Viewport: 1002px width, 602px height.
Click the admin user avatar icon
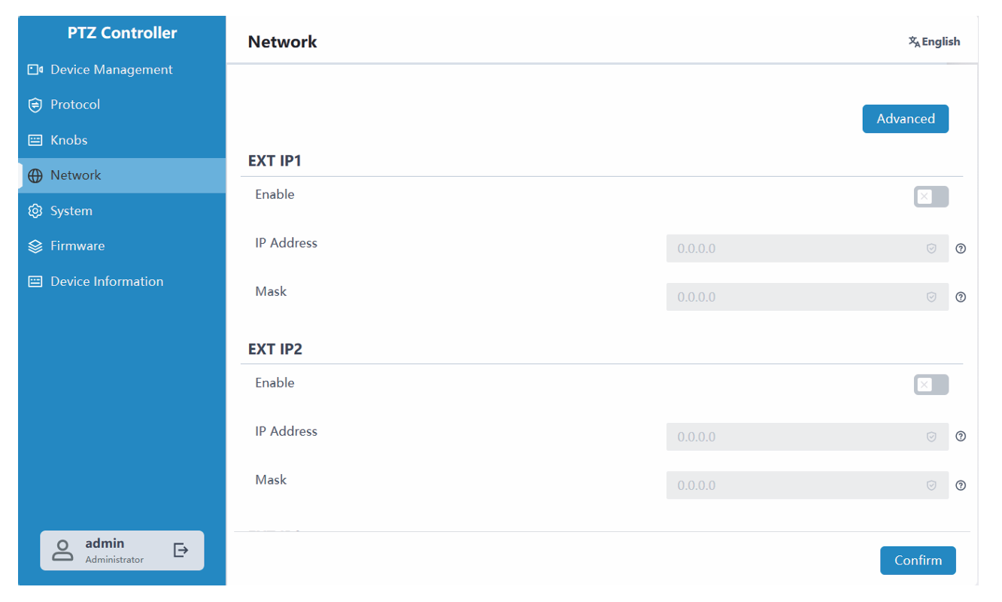point(62,550)
